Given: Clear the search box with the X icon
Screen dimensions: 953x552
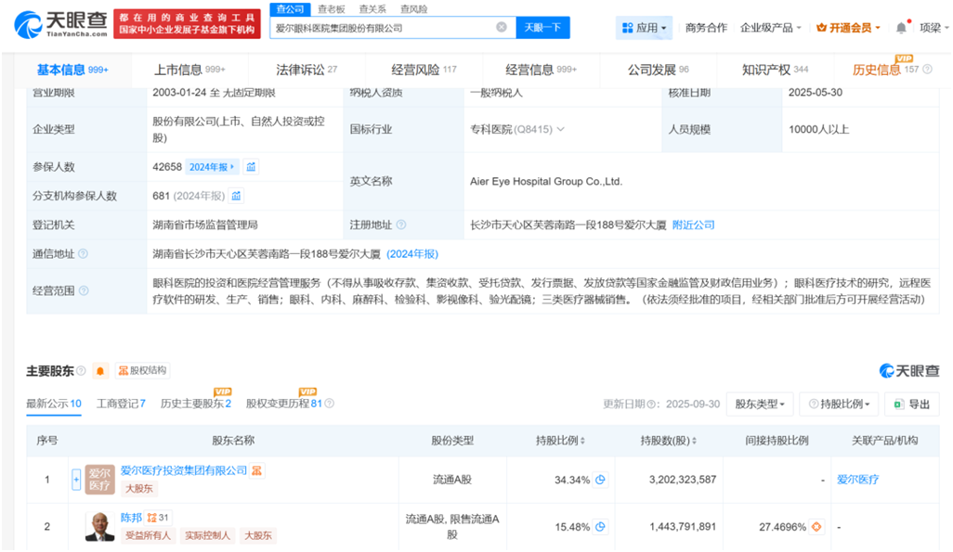Looking at the screenshot, I should 502,28.
